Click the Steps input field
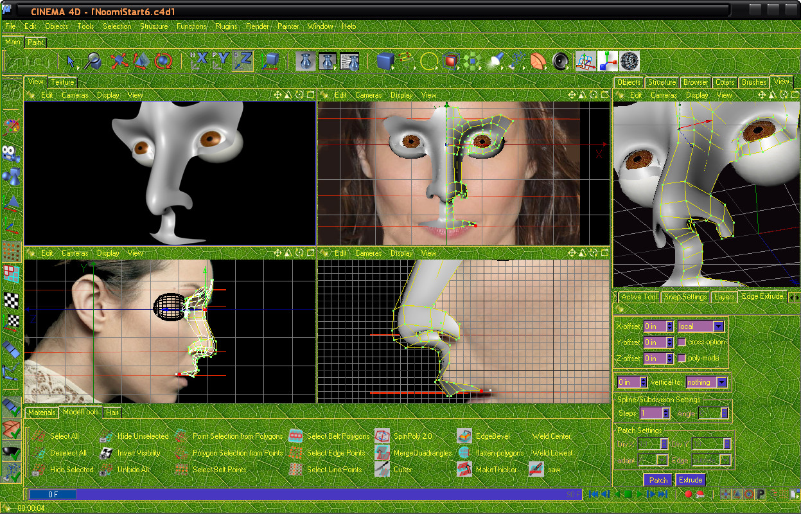This screenshot has width=801, height=514. pos(651,413)
